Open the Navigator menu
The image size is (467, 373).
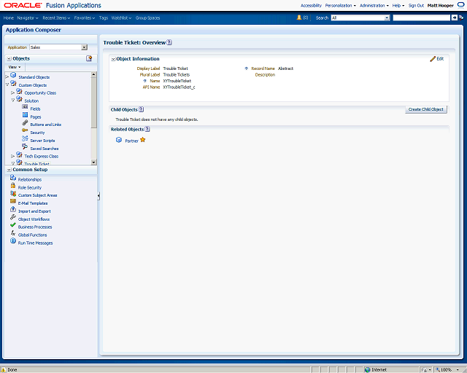[28, 17]
